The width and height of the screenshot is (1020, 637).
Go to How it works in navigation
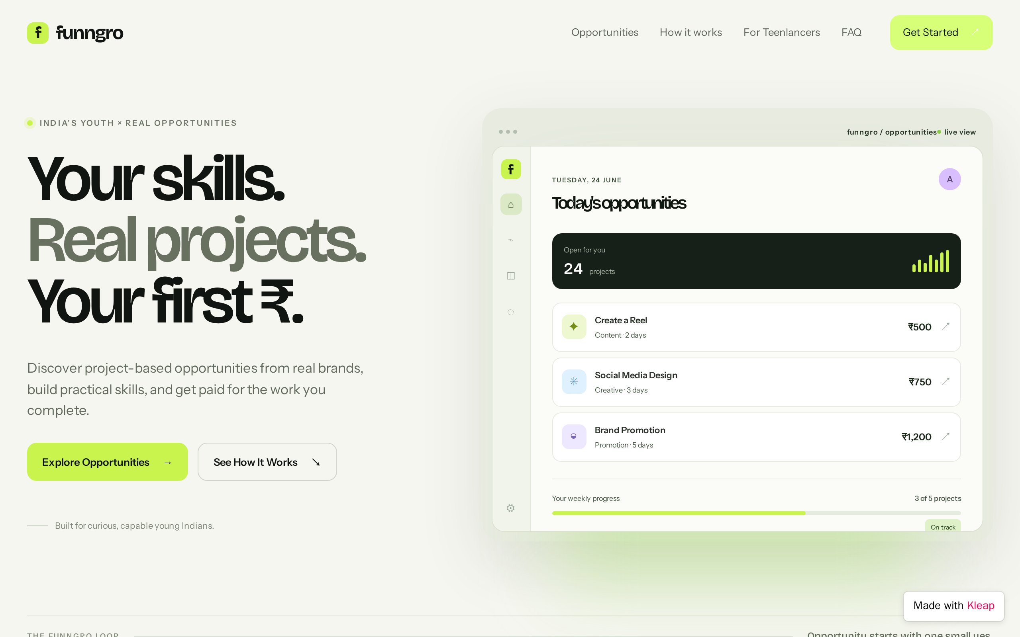(691, 32)
